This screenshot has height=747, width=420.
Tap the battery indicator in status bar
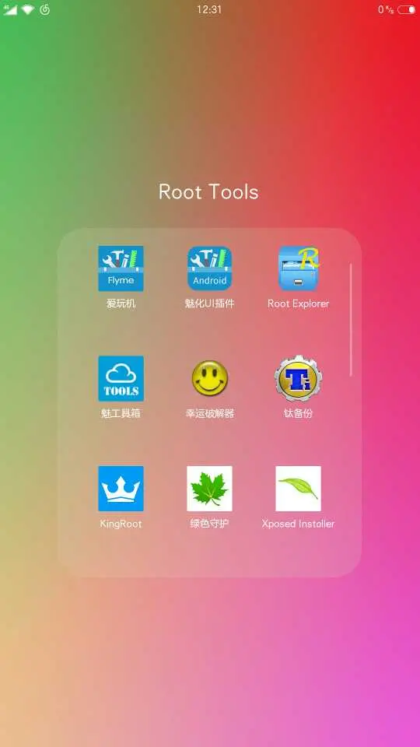pyautogui.click(x=406, y=9)
